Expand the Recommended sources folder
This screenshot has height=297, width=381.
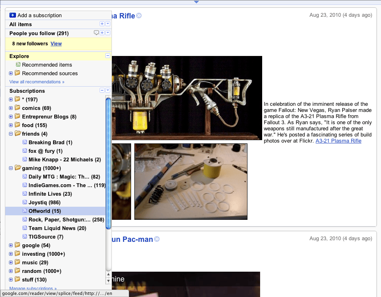tap(11, 74)
